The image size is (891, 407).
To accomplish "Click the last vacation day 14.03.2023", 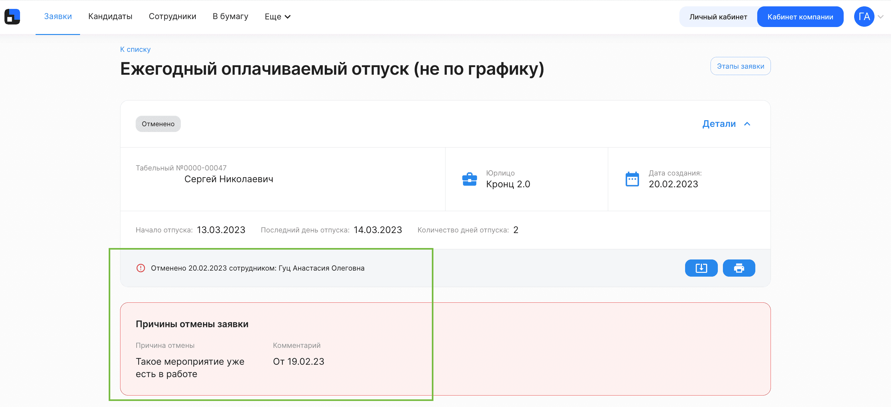I will pyautogui.click(x=378, y=230).
